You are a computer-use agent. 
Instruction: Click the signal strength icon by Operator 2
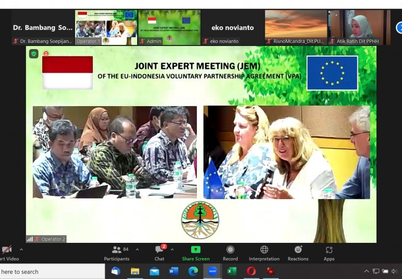[x=30, y=239]
